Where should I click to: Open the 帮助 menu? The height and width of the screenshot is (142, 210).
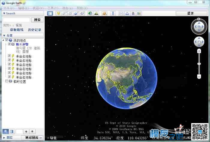coord(82,8)
